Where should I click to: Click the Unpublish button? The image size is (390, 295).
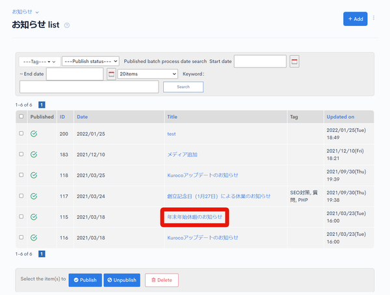click(122, 280)
